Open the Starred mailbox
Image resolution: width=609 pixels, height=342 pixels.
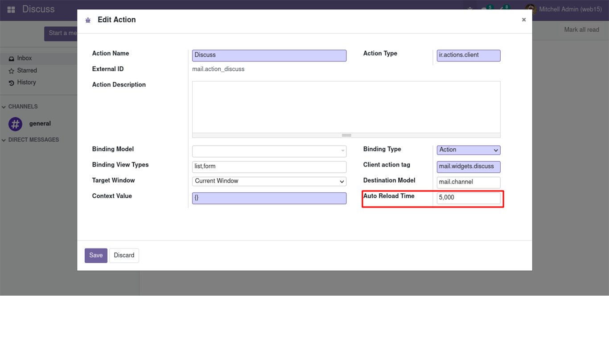[x=27, y=70]
